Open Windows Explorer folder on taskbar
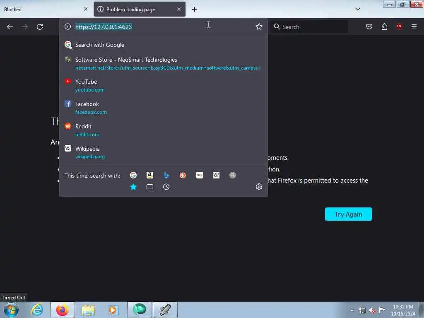 (x=88, y=310)
